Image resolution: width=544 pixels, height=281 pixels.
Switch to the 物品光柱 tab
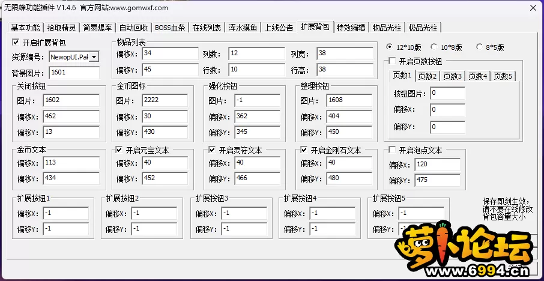click(x=387, y=28)
